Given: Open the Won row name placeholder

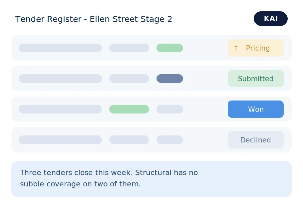Looking at the screenshot, I should (60, 109).
